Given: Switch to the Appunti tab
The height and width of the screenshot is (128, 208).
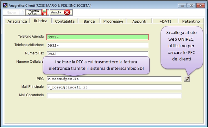Looking at the screenshot, I should tap(139, 21).
